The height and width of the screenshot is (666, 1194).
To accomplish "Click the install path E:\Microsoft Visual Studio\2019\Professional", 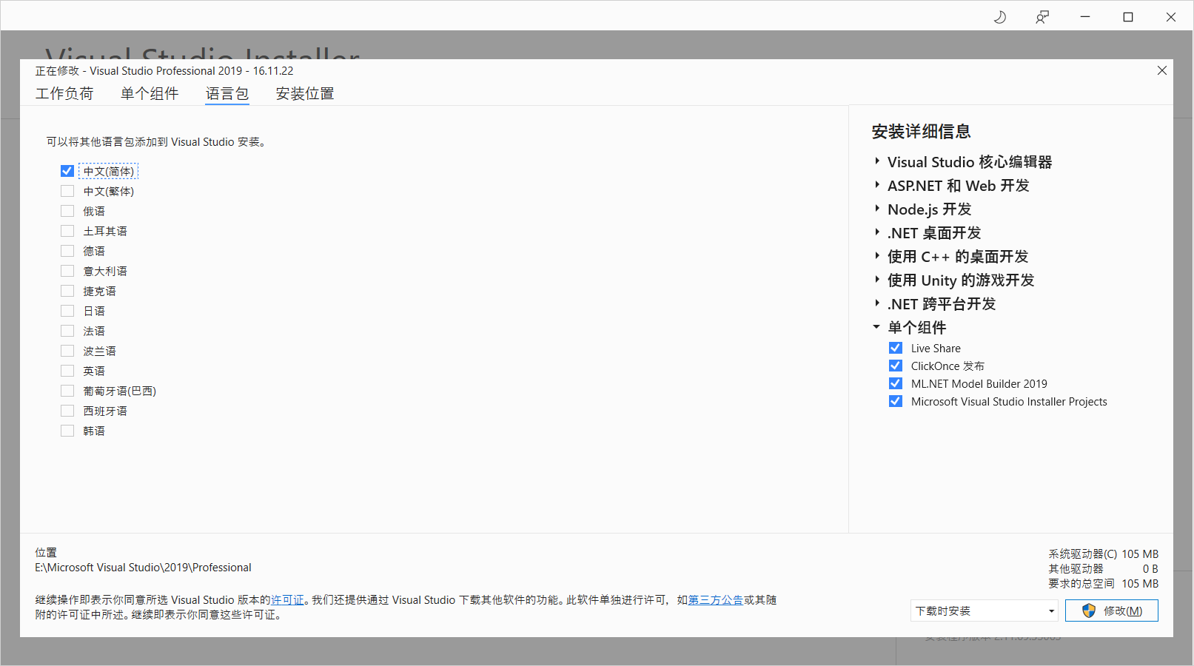I will (143, 568).
